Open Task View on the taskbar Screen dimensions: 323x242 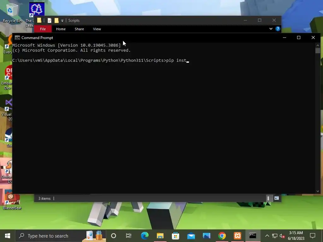(129, 236)
